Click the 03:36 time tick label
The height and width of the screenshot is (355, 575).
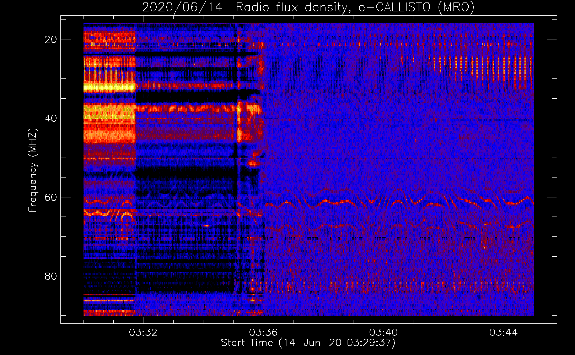coord(264,333)
